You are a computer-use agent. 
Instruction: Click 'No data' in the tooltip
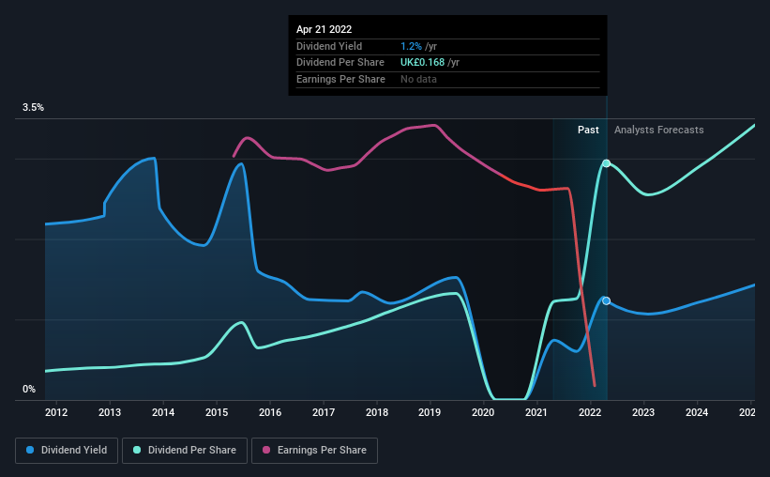(x=418, y=79)
